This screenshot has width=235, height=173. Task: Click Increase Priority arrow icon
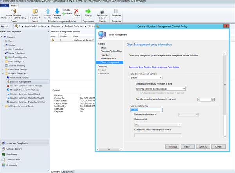coord(48,11)
